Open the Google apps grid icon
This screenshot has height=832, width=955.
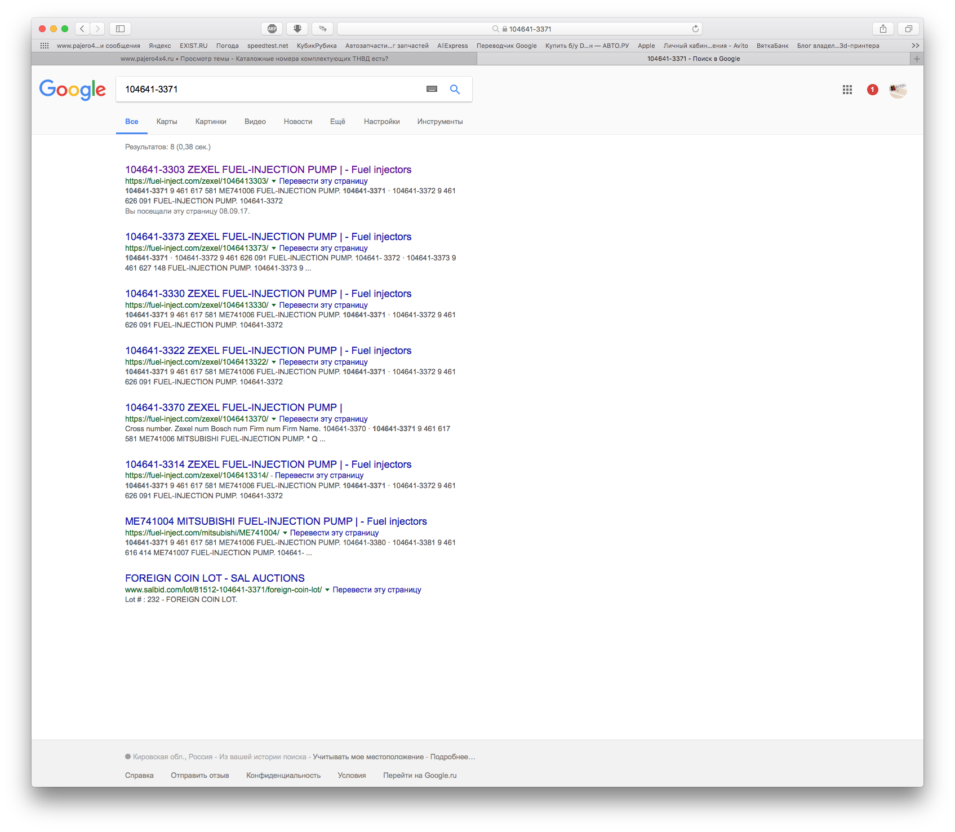pyautogui.click(x=847, y=90)
